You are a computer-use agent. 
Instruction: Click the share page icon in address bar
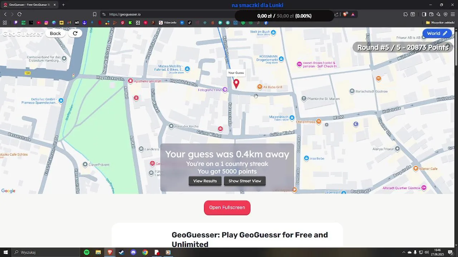point(336,14)
